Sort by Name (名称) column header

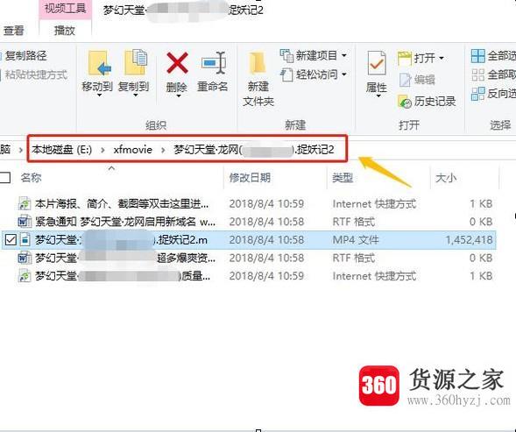[31, 178]
